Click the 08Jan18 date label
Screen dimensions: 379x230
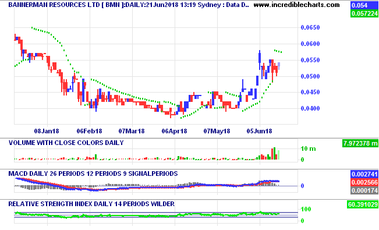[x=47, y=131]
